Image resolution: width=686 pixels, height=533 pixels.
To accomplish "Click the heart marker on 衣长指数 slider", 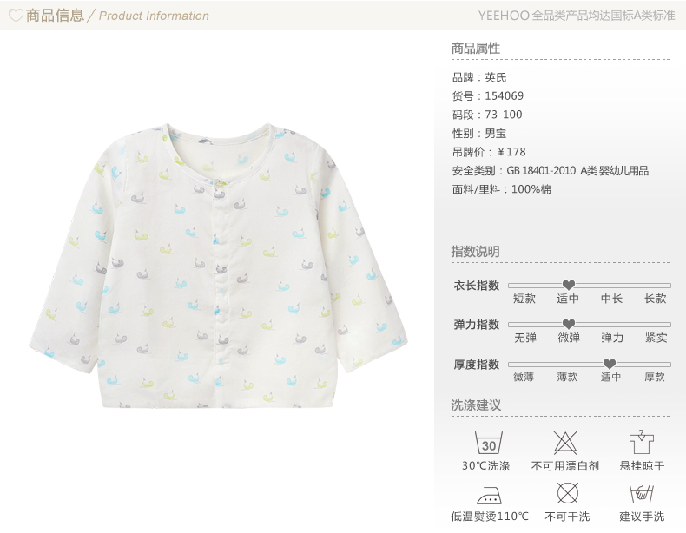I will 568,285.
